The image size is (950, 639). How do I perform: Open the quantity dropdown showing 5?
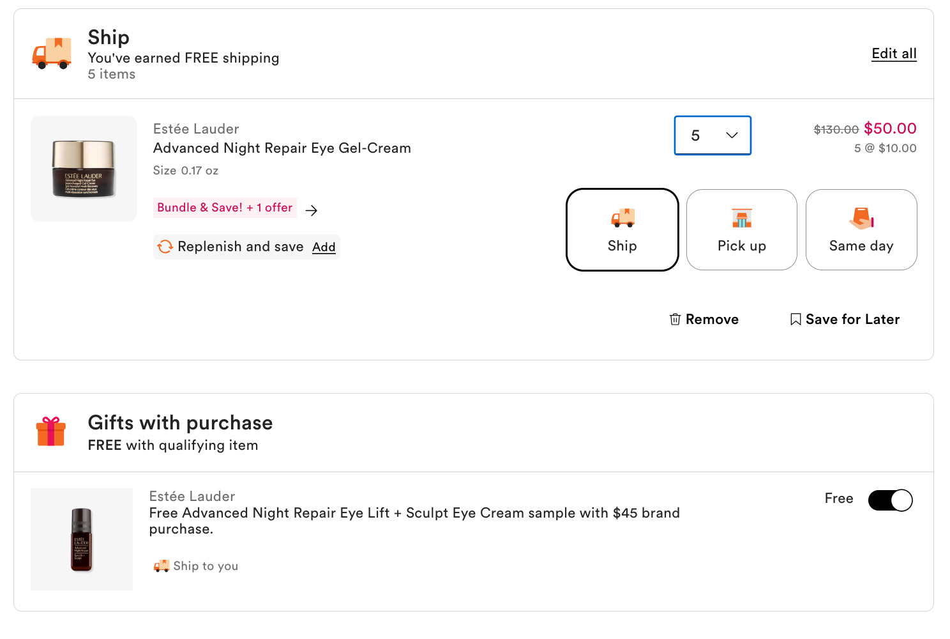pyautogui.click(x=712, y=135)
